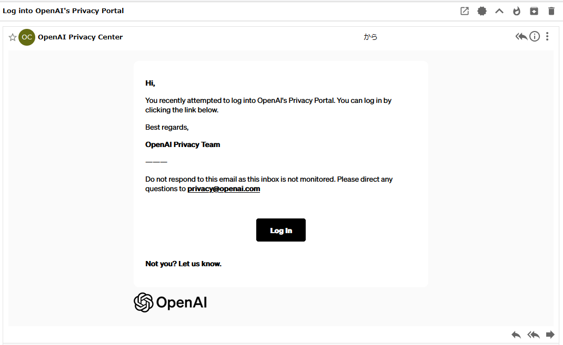The width and height of the screenshot is (563, 345).
Task: Archive this email using the box icon
Action: pyautogui.click(x=534, y=11)
